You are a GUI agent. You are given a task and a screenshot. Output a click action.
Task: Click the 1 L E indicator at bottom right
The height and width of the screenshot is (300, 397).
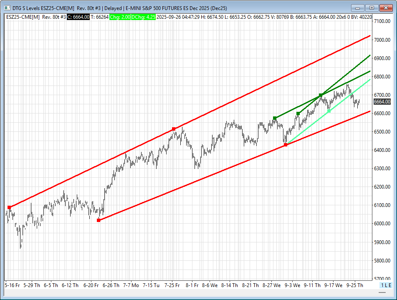pos(386,285)
